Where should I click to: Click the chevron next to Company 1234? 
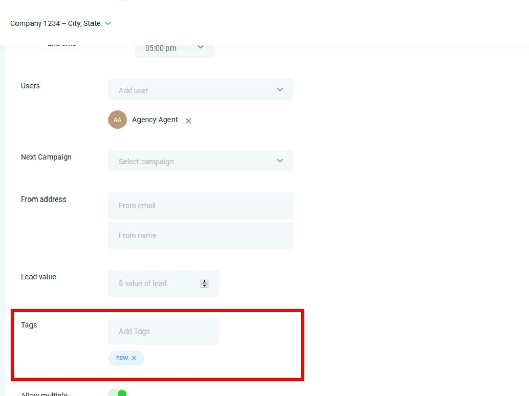point(108,23)
